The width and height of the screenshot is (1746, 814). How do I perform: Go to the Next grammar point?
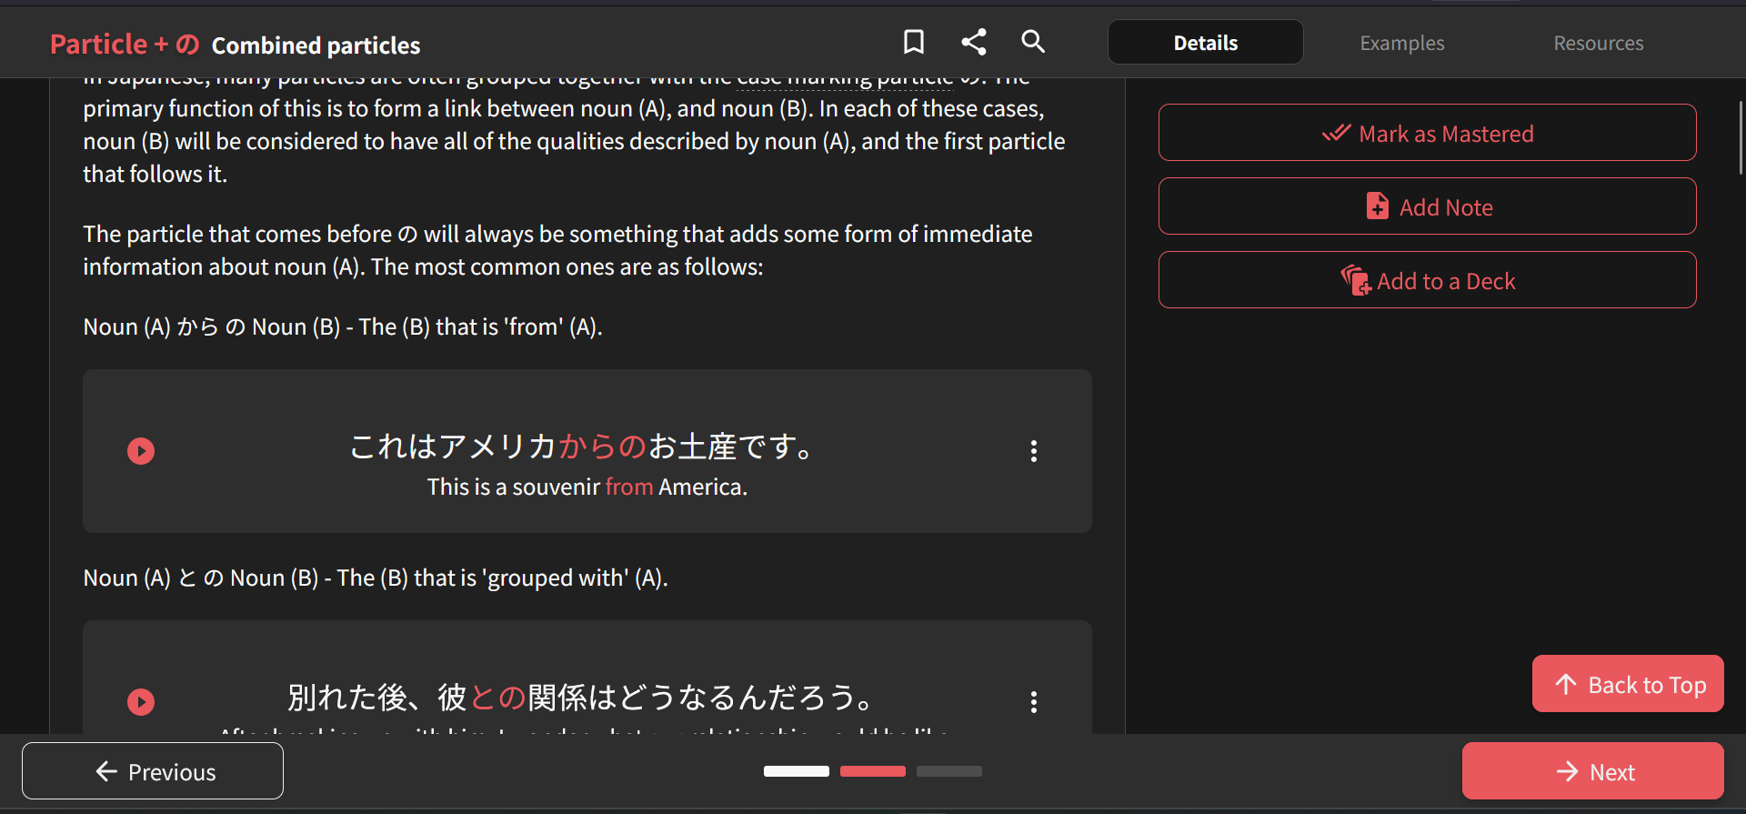point(1592,772)
